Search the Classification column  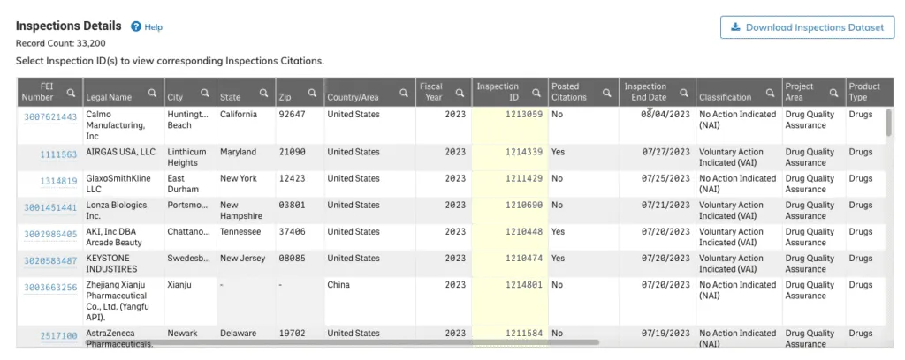[x=770, y=92]
